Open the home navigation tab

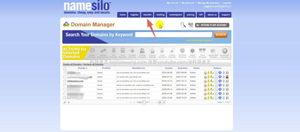coord(122,15)
